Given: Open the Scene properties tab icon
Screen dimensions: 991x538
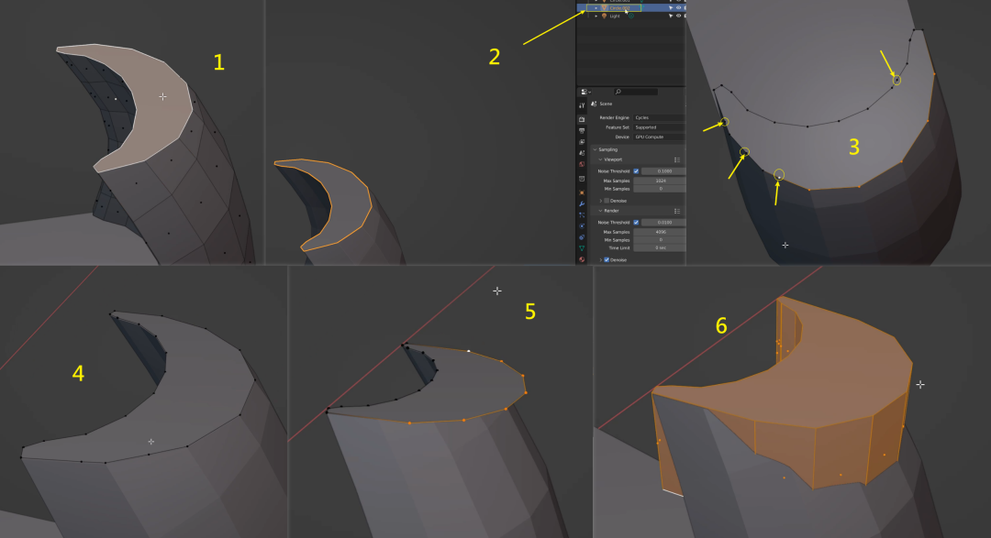Looking at the screenshot, I should (582, 153).
